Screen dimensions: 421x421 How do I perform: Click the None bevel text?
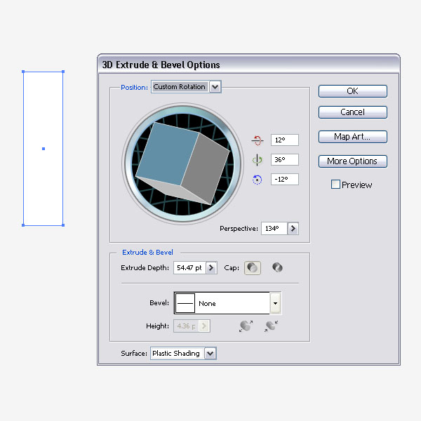207,303
